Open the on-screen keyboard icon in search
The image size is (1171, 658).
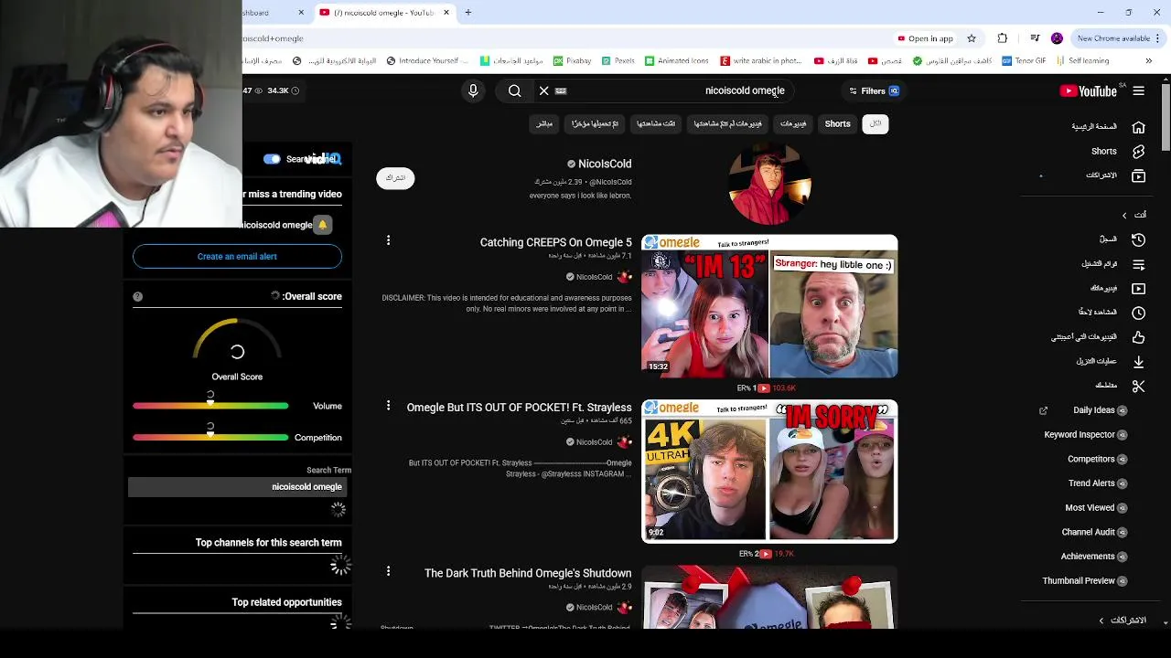click(561, 90)
